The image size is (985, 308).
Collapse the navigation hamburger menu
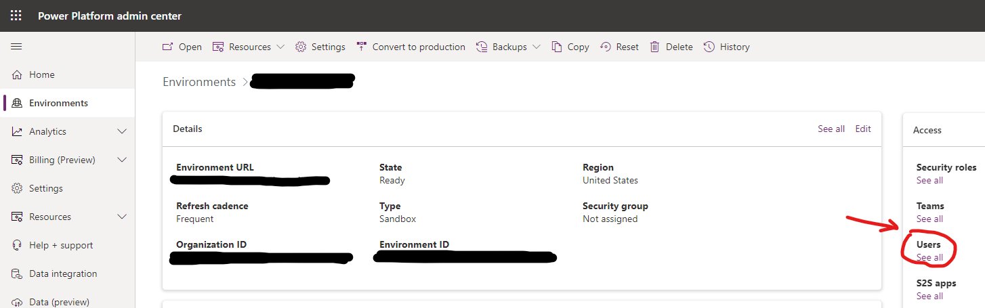tap(16, 47)
